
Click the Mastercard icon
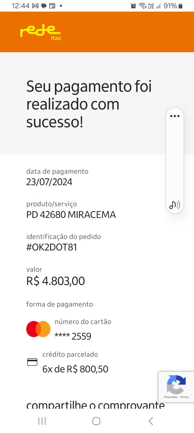point(38,329)
